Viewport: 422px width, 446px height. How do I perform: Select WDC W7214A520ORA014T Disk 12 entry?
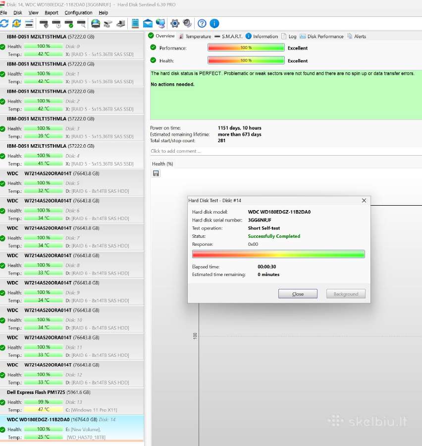72,374
